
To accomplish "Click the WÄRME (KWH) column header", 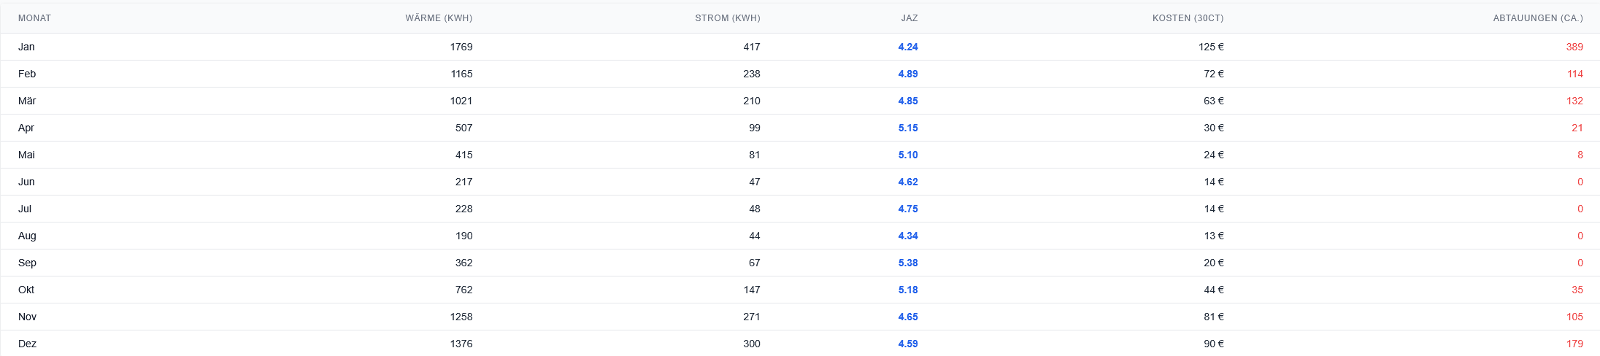I will (439, 18).
